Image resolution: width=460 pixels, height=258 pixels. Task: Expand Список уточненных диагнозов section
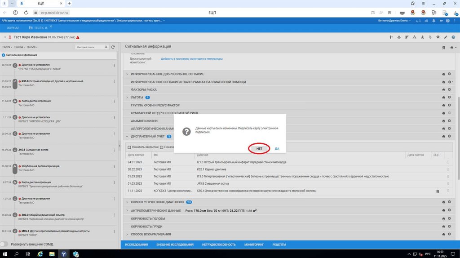click(x=127, y=202)
